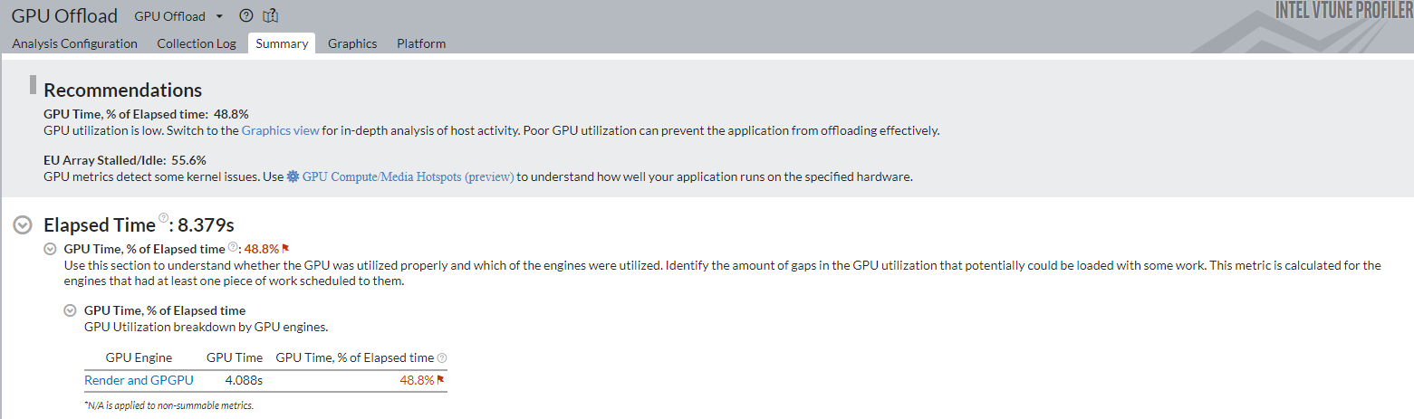Image resolution: width=1414 pixels, height=419 pixels.
Task: Collapse the Elapsed Time section
Action: click(x=24, y=225)
